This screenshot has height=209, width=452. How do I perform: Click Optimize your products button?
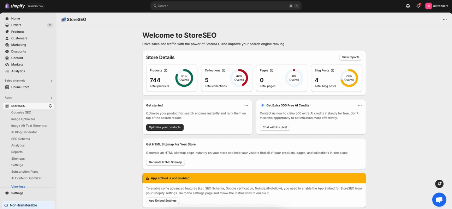click(x=165, y=127)
